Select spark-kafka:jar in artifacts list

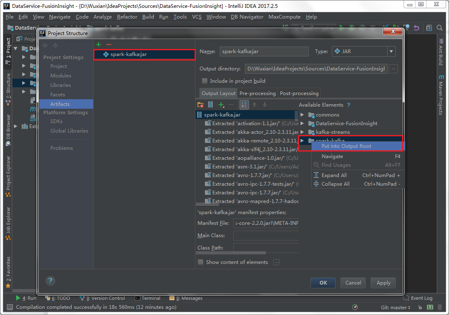(x=145, y=54)
